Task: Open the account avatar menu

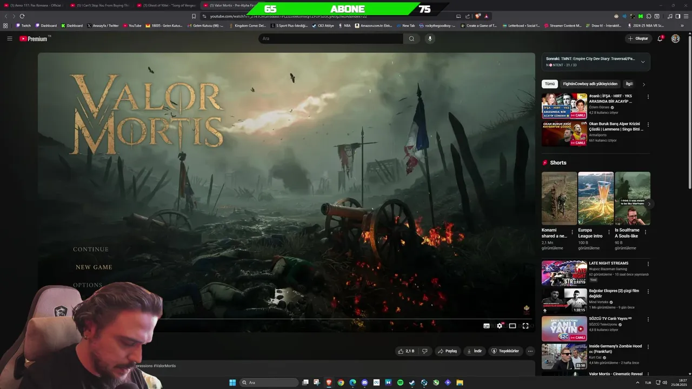Action: [x=675, y=38]
